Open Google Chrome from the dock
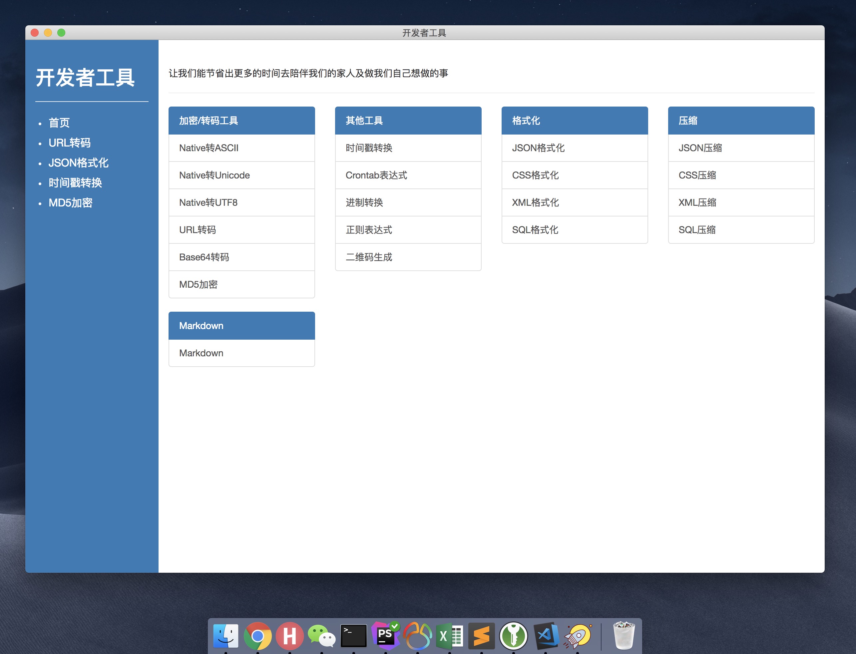The image size is (856, 654). [x=257, y=636]
